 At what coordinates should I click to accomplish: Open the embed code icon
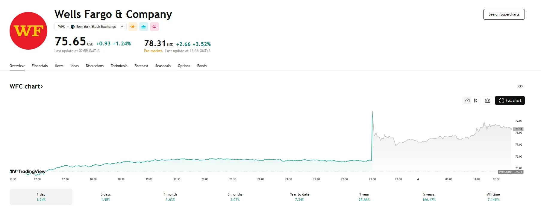tap(520, 86)
